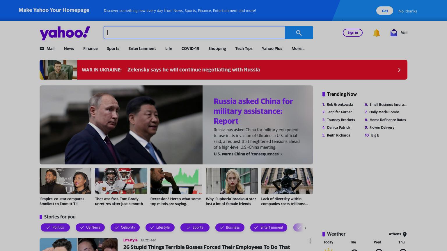Click the Lifestyle category label above BuzzFeed story
The image size is (447, 251).
pos(130,240)
